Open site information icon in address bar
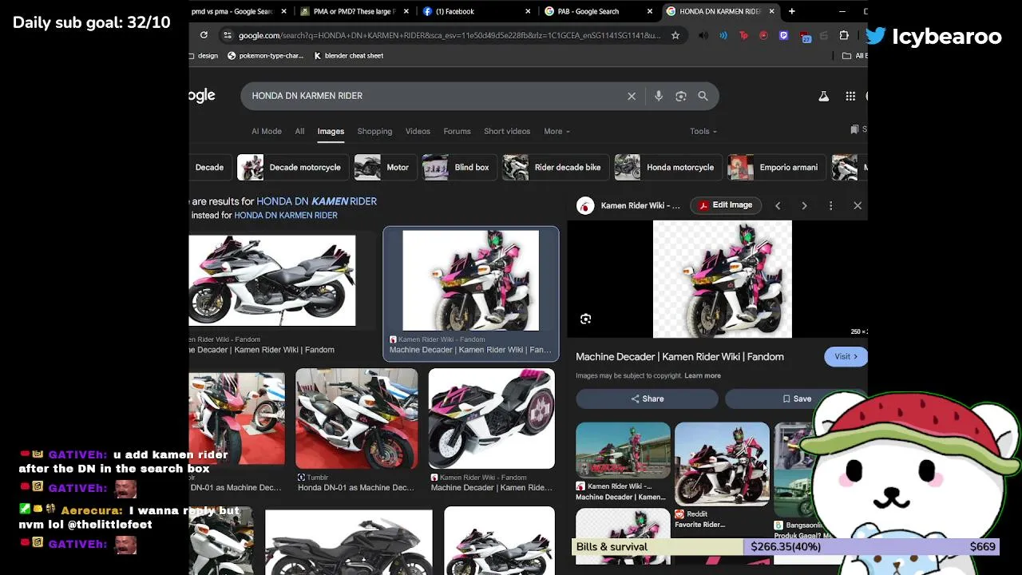 (x=228, y=35)
